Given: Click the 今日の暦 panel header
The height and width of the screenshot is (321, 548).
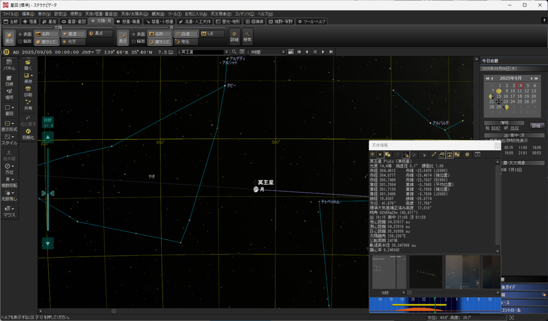Looking at the screenshot, I should (x=513, y=60).
